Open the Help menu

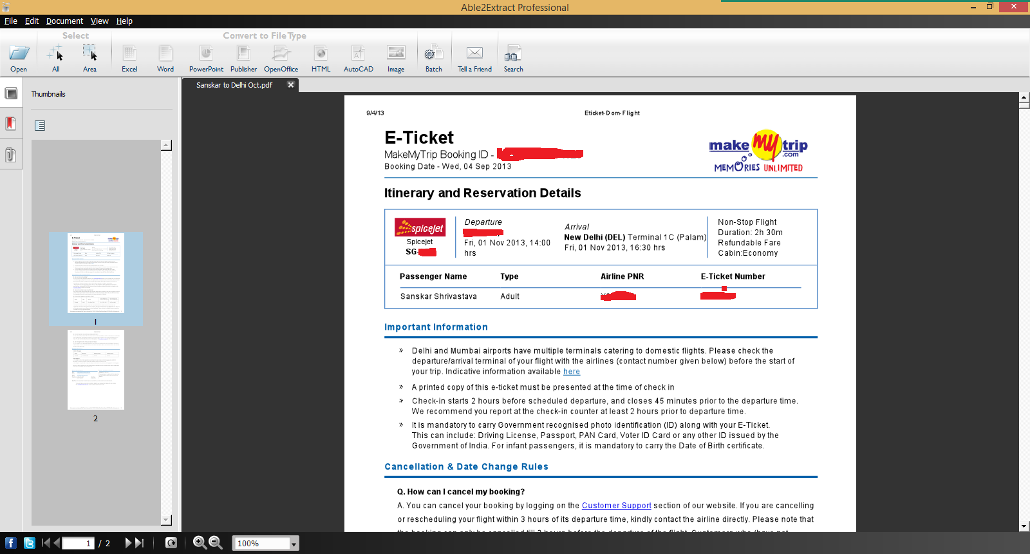pyautogui.click(x=124, y=21)
